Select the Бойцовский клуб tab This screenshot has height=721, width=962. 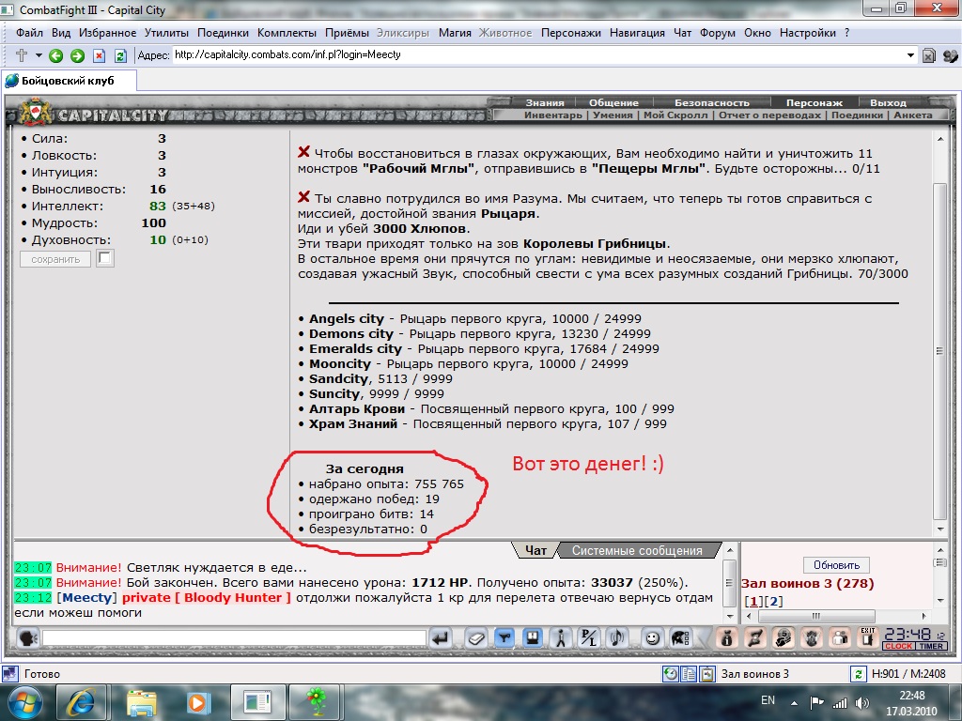[x=68, y=81]
